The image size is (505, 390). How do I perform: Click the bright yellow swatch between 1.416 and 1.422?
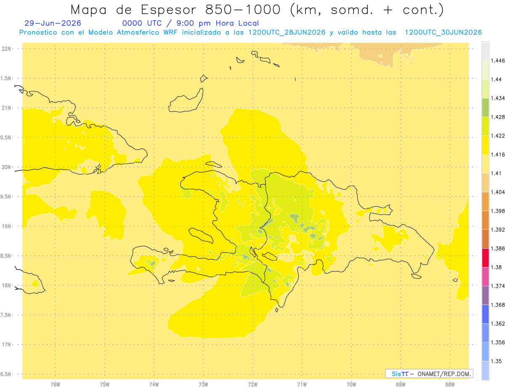click(485, 145)
